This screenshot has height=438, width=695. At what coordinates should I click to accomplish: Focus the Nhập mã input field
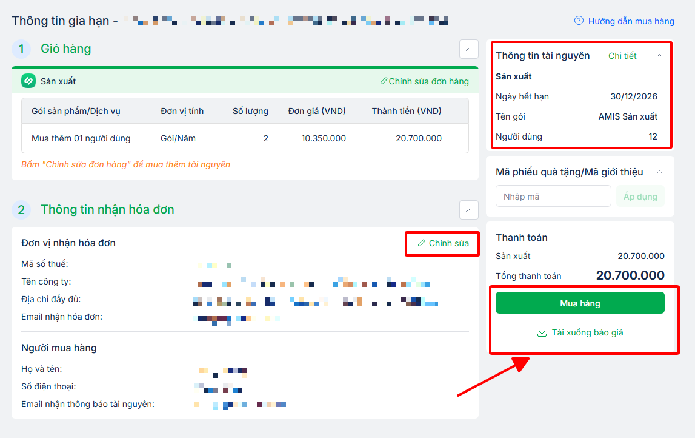tap(553, 197)
